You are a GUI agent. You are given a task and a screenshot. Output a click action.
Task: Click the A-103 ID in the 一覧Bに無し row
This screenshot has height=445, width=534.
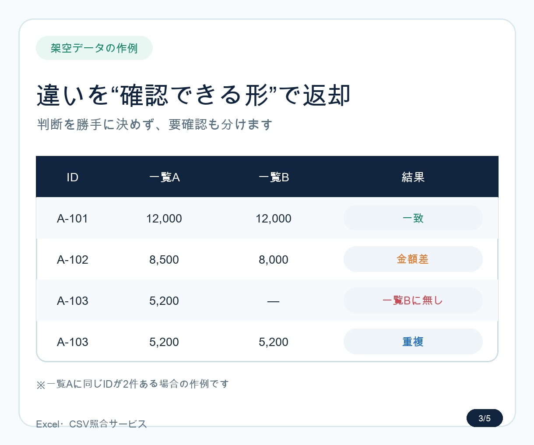click(x=73, y=301)
